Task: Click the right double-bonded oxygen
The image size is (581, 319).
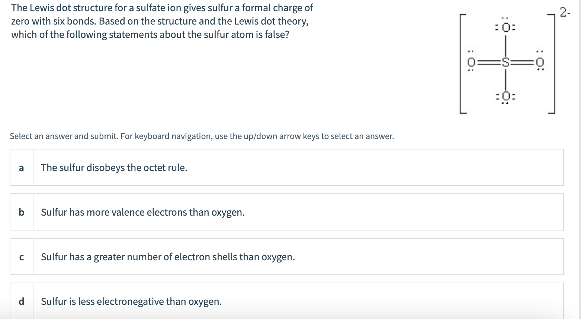Action: click(540, 62)
